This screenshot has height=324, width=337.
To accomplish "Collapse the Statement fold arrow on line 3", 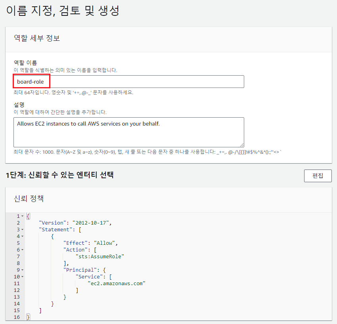I will tap(22, 229).
